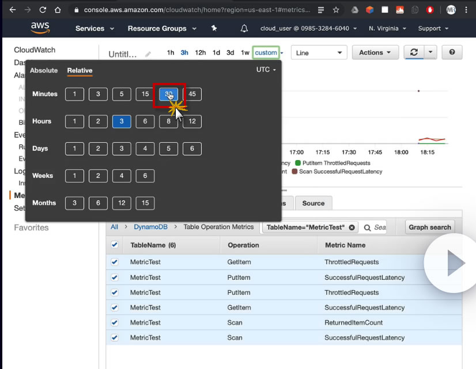The height and width of the screenshot is (369, 476).
Task: Click the pin shortcuts icon in navbar
Action: point(214,29)
